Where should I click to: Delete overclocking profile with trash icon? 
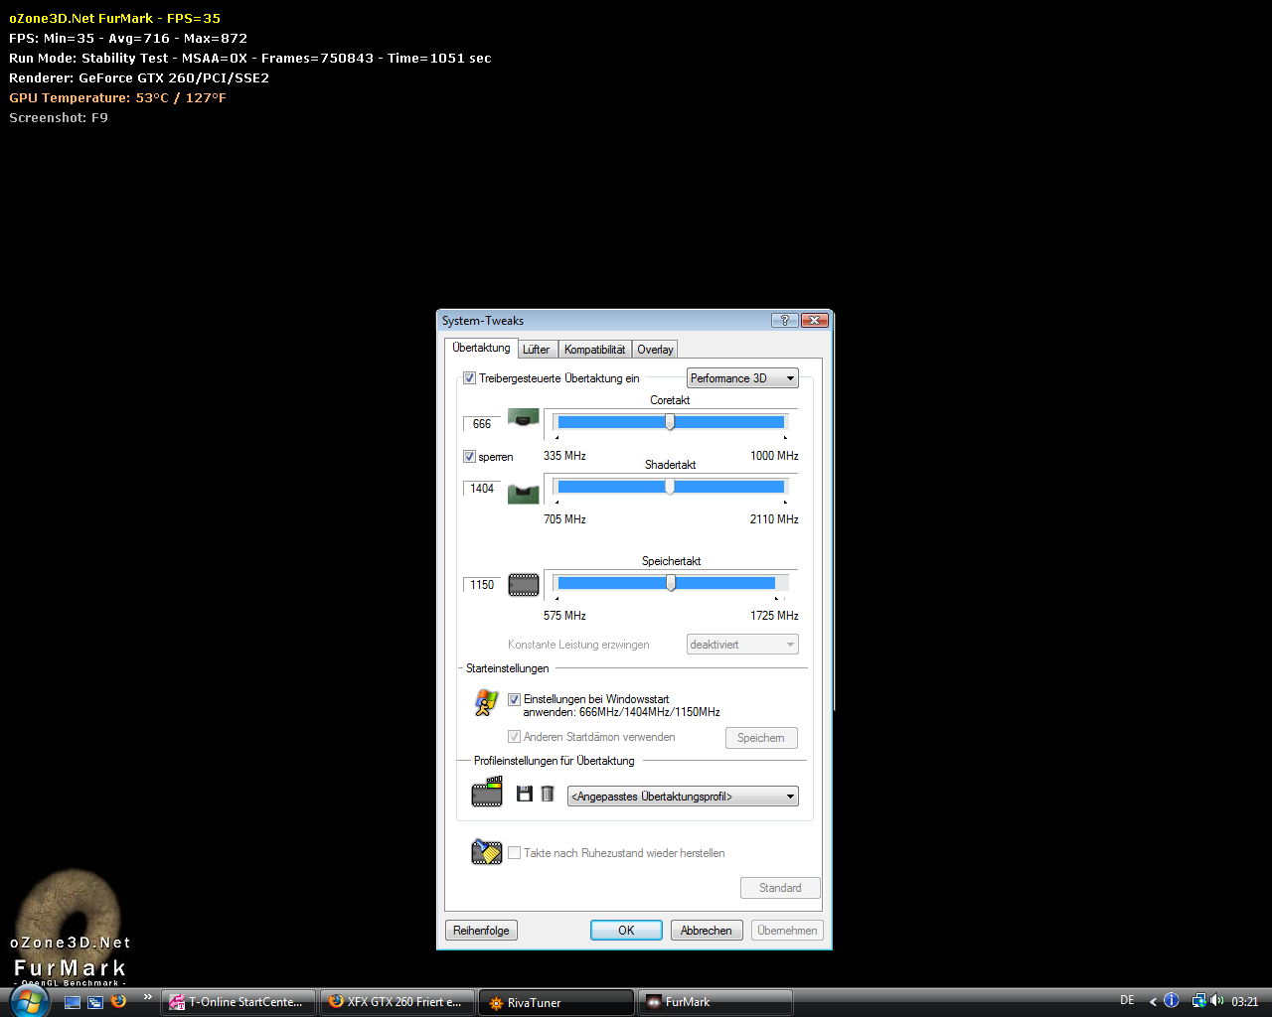548,794
